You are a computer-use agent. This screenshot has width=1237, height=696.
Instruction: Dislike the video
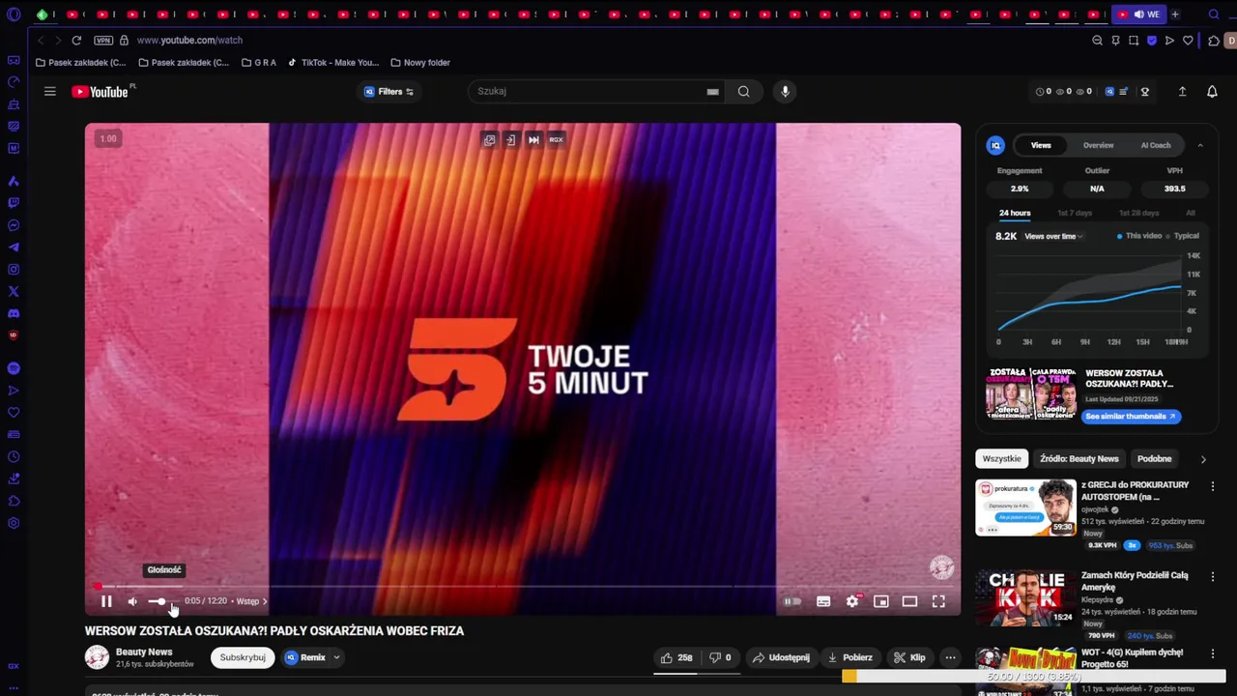721,657
